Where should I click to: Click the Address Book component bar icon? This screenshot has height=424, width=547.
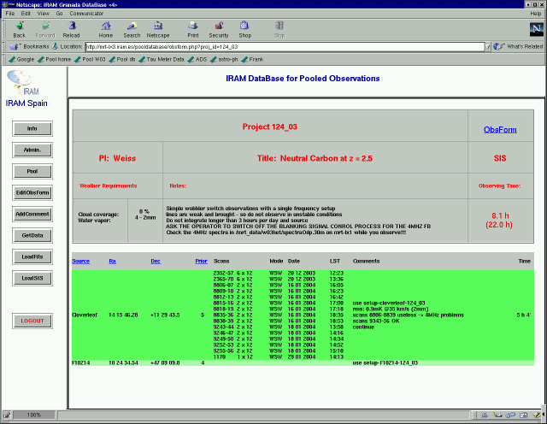click(524, 415)
